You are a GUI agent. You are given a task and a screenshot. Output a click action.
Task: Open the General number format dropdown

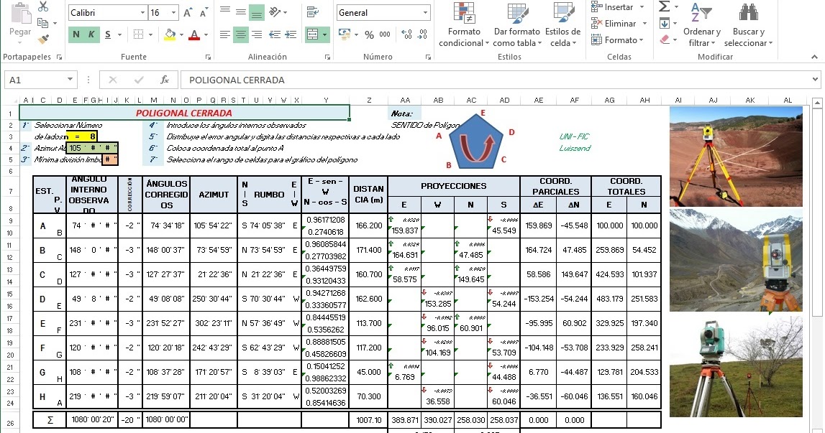(425, 13)
